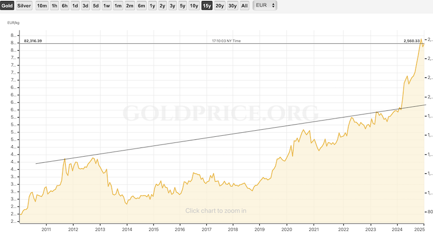Click the 2019 x-axis label

click(x=259, y=229)
